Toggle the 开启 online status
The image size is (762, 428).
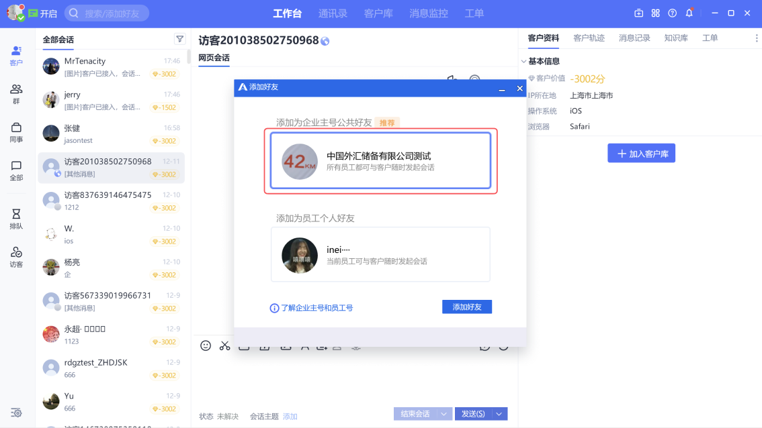tap(43, 13)
